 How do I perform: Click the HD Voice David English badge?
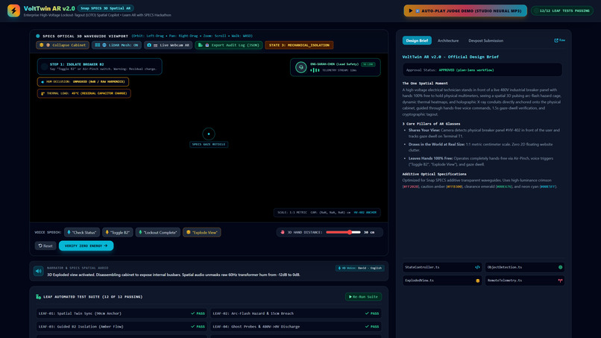[x=359, y=268]
